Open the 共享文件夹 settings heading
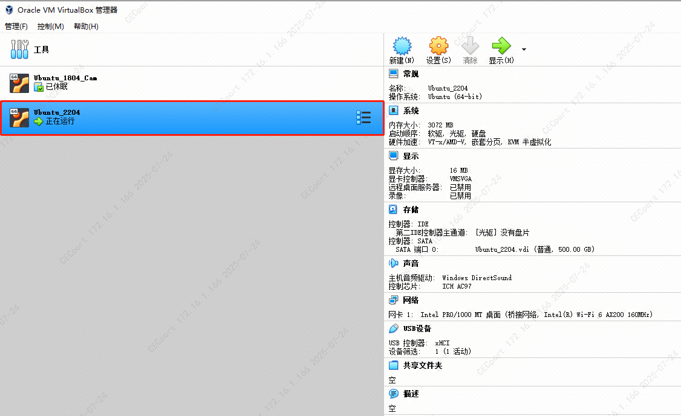The height and width of the screenshot is (416, 681). pyautogui.click(x=423, y=366)
